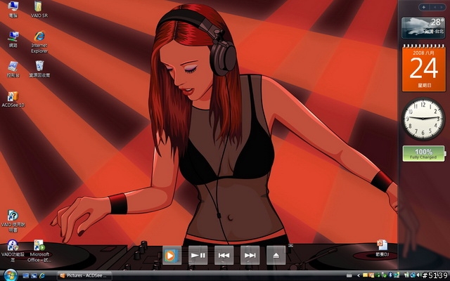Open Internet Explorer from Quick Launch

[42, 276]
